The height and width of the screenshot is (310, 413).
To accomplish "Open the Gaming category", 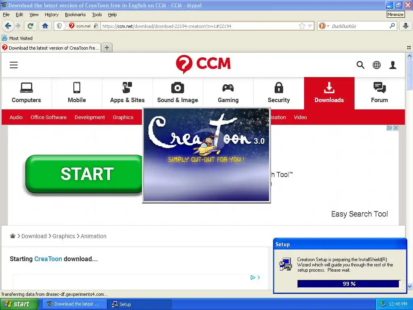I will 228,93.
